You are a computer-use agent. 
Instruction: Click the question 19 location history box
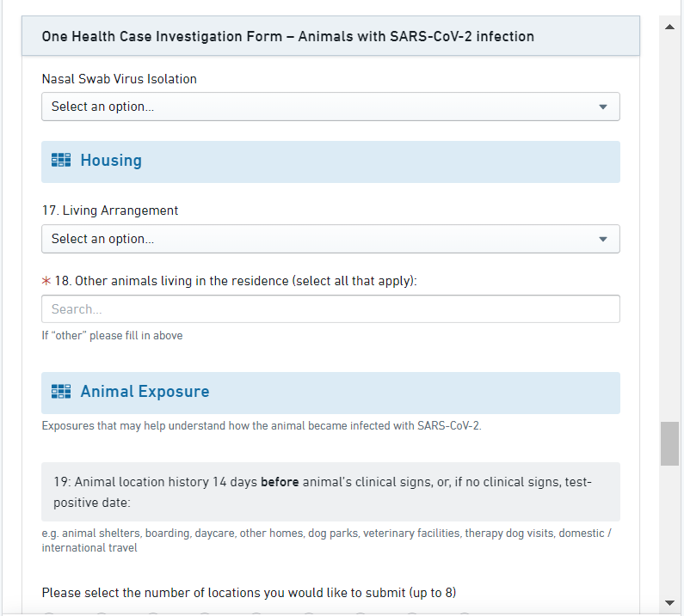[330, 492]
